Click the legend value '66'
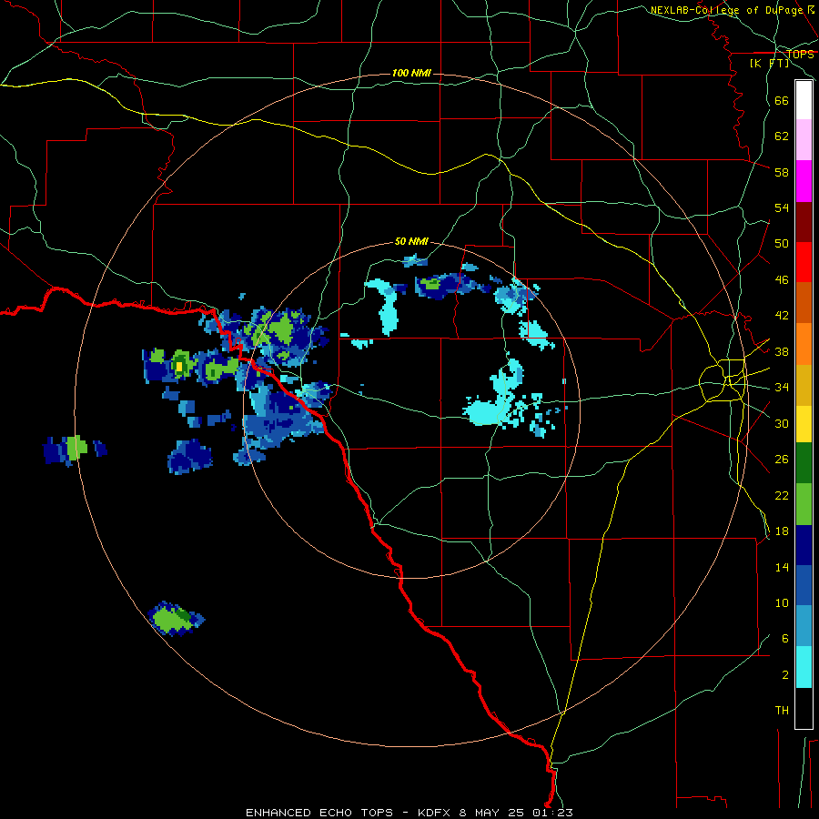The height and width of the screenshot is (819, 819). (782, 101)
